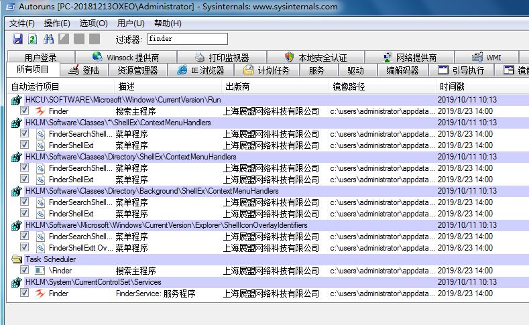
Task: Switch to the IE 浏览器 tab
Action: [200, 70]
